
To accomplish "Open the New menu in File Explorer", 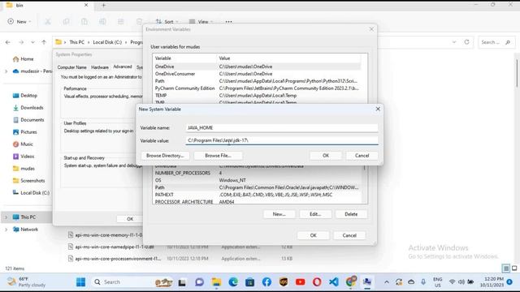I will [x=19, y=22].
